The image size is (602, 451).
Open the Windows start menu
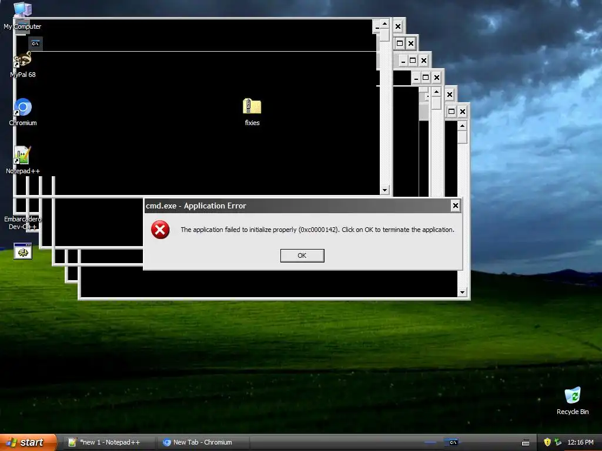click(28, 442)
